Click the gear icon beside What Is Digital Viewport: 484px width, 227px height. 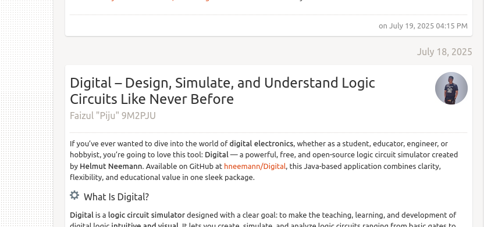74,195
